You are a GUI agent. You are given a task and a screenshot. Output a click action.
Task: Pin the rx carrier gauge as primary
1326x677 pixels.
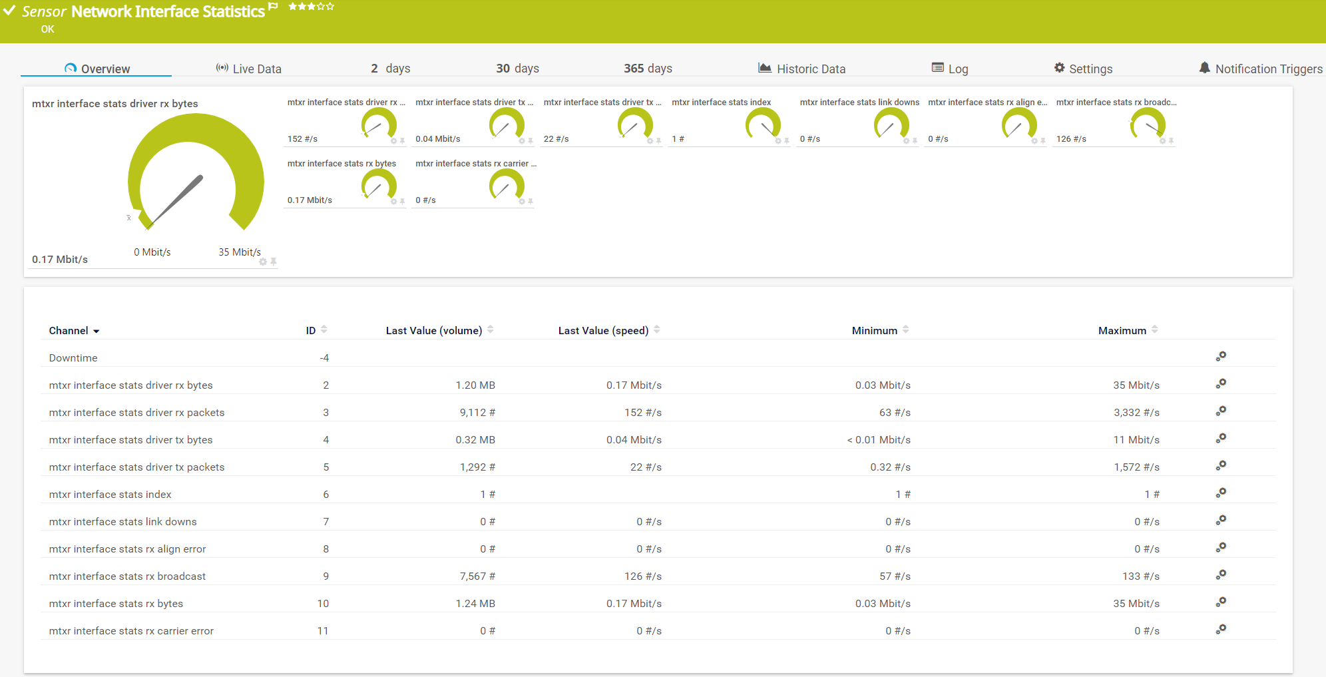531,202
